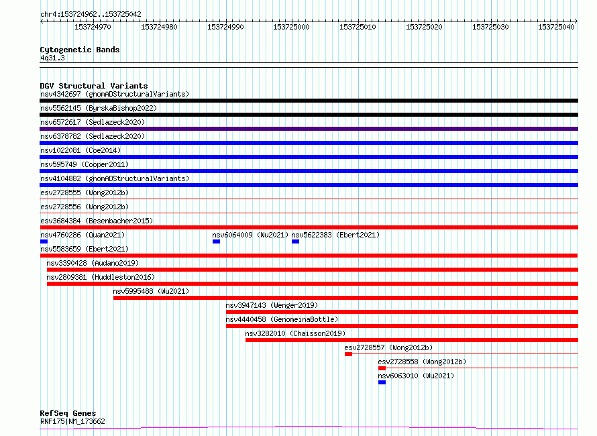This screenshot has width=597, height=436.
Task: Click ruler position 153724970
Action: (93, 27)
